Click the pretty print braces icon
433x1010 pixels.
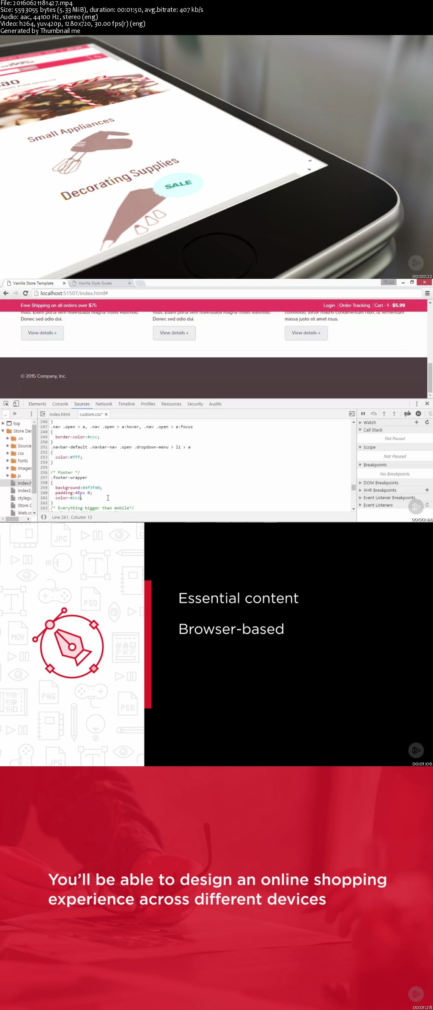point(44,517)
